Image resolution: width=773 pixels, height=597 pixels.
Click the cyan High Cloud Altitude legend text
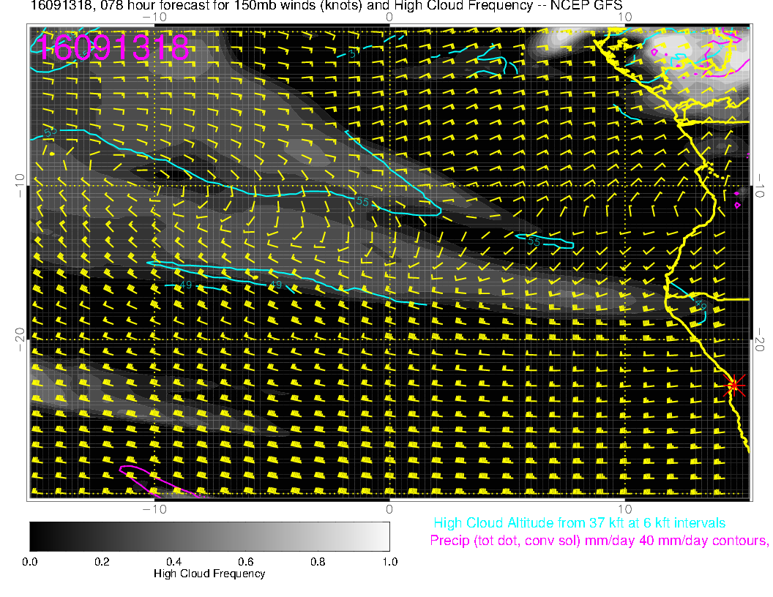579,523
